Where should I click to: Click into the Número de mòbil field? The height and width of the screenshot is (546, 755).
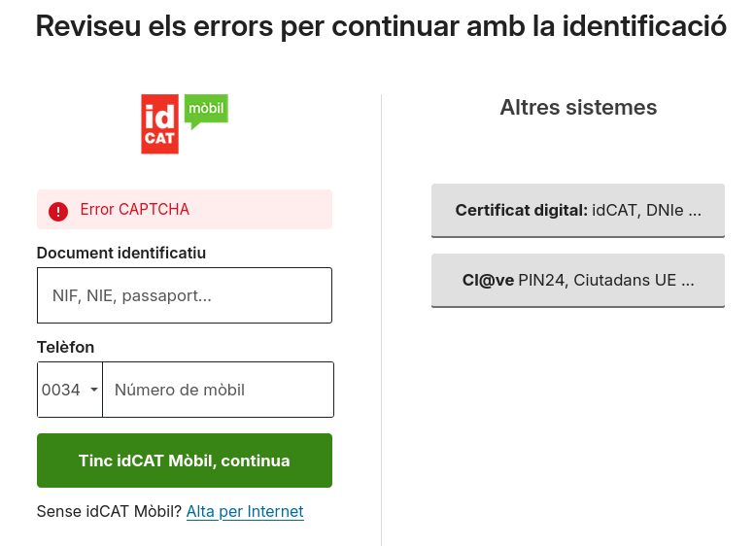point(218,390)
